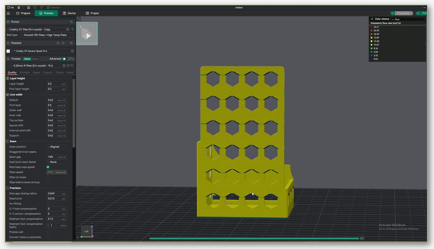The width and height of the screenshot is (434, 249).
Task: Click the Left view orientation cube
Action: (x=86, y=231)
